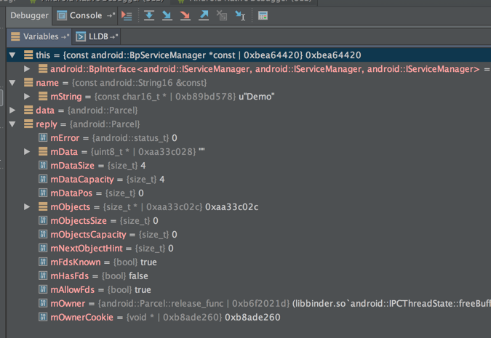Click the object icon beside mData
Screen dimensions: 491x338
coord(43,151)
